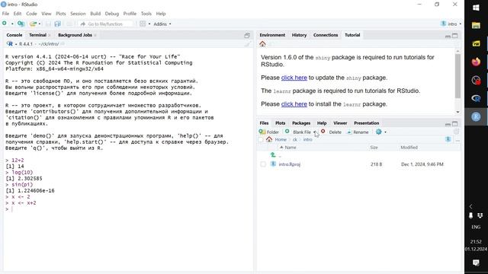Open the Help menu in menu bar
The width and height of the screenshot is (488, 274).
[161, 14]
